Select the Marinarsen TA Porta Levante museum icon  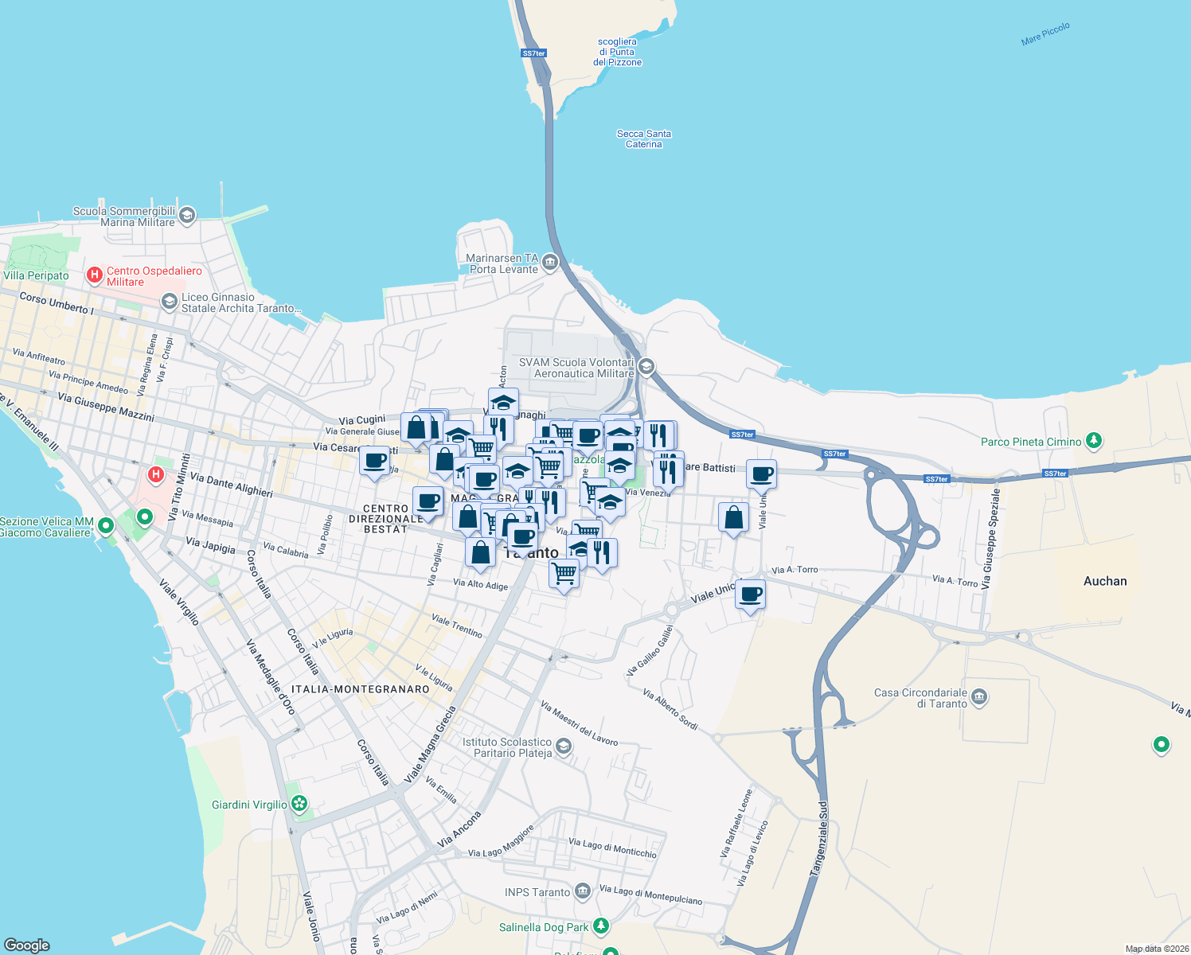tap(549, 262)
